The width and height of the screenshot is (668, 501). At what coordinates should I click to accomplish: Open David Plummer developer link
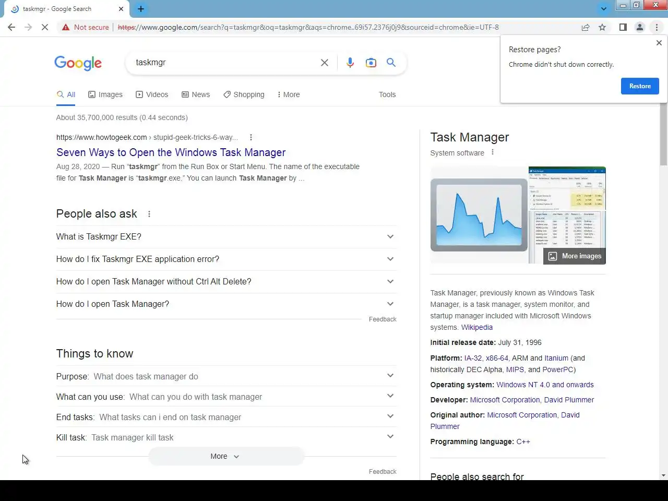569,400
